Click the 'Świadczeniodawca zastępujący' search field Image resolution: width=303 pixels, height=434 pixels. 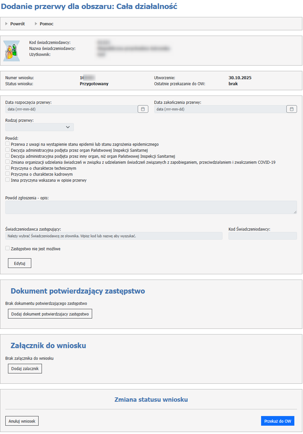(x=114, y=236)
